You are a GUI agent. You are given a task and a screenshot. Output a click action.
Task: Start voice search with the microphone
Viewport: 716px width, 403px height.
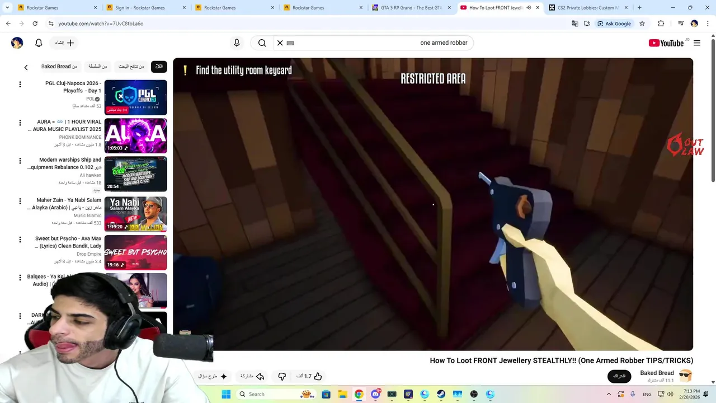point(237,43)
